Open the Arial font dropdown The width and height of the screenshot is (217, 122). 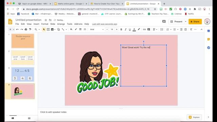coord(97,29)
